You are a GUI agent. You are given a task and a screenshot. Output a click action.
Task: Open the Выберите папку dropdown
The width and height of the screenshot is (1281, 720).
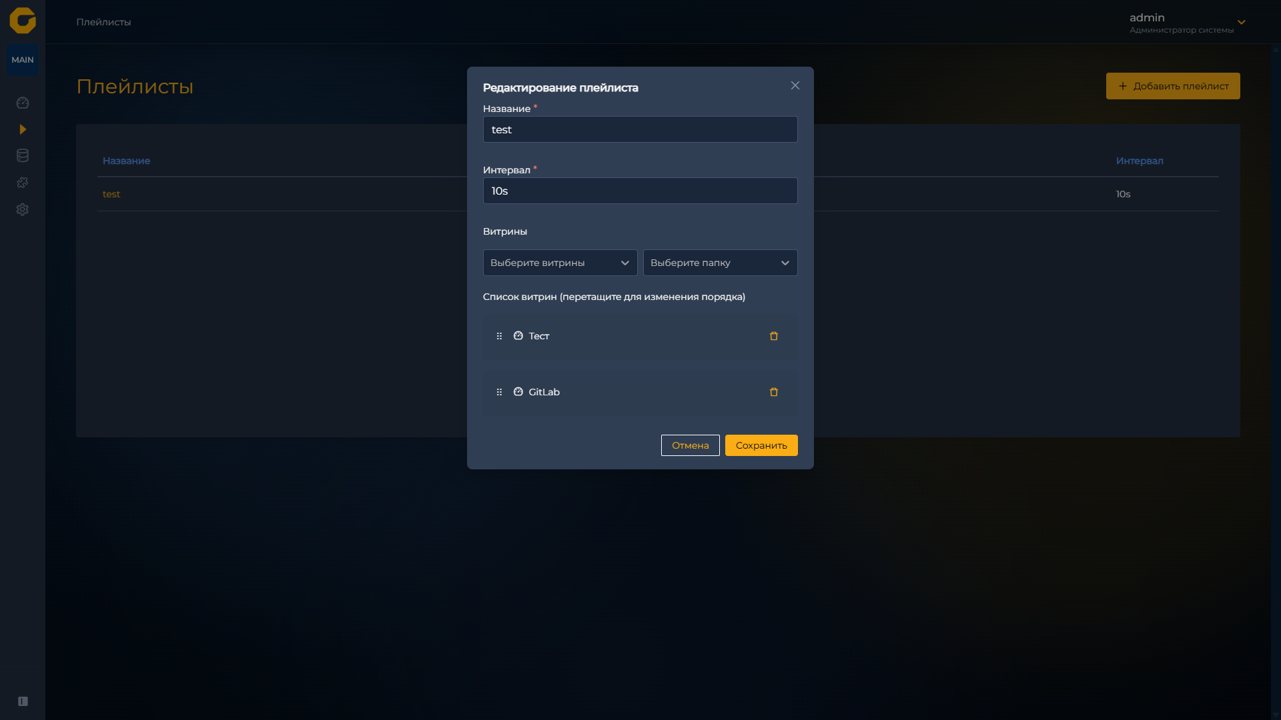coord(721,263)
